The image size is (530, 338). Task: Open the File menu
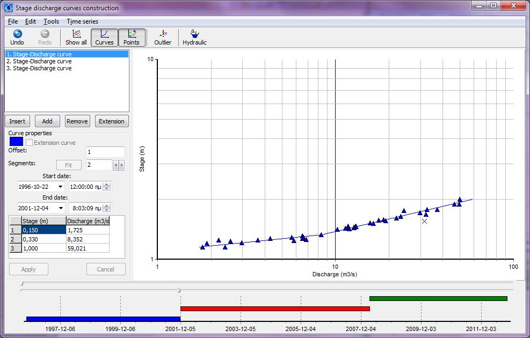point(13,21)
